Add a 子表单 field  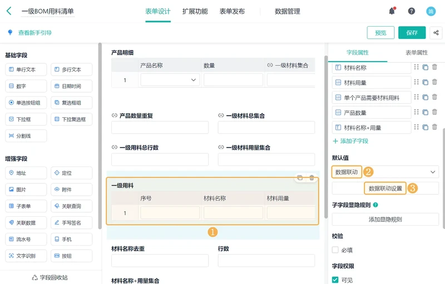pyautogui.click(x=26, y=206)
